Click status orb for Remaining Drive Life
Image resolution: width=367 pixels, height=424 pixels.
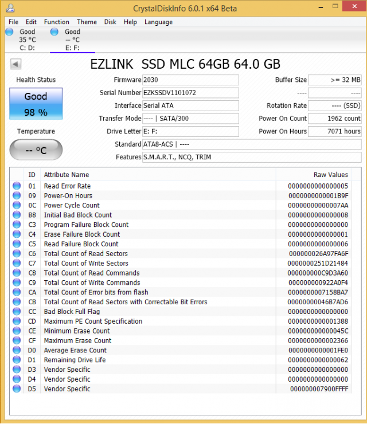click(17, 360)
